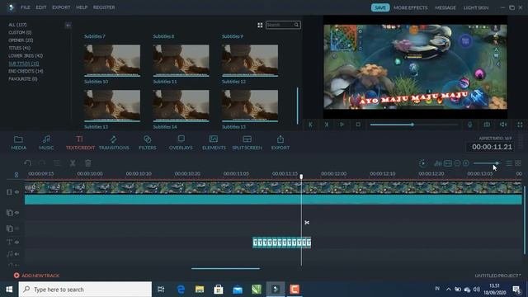Mute the music audio track

[x=16, y=254]
